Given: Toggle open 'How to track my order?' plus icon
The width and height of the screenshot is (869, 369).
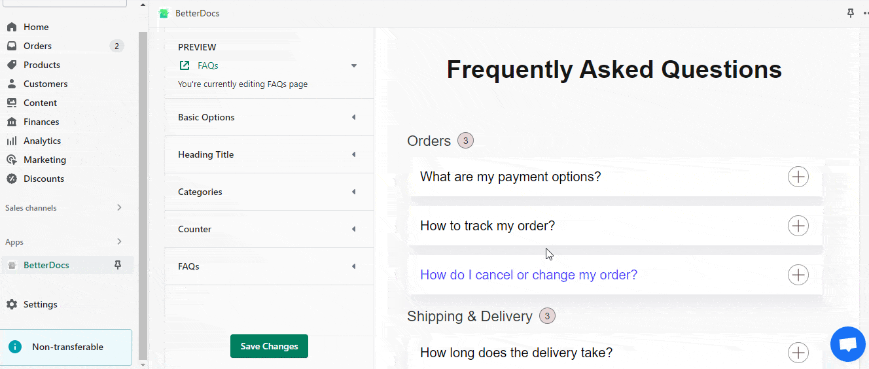Looking at the screenshot, I should [798, 226].
